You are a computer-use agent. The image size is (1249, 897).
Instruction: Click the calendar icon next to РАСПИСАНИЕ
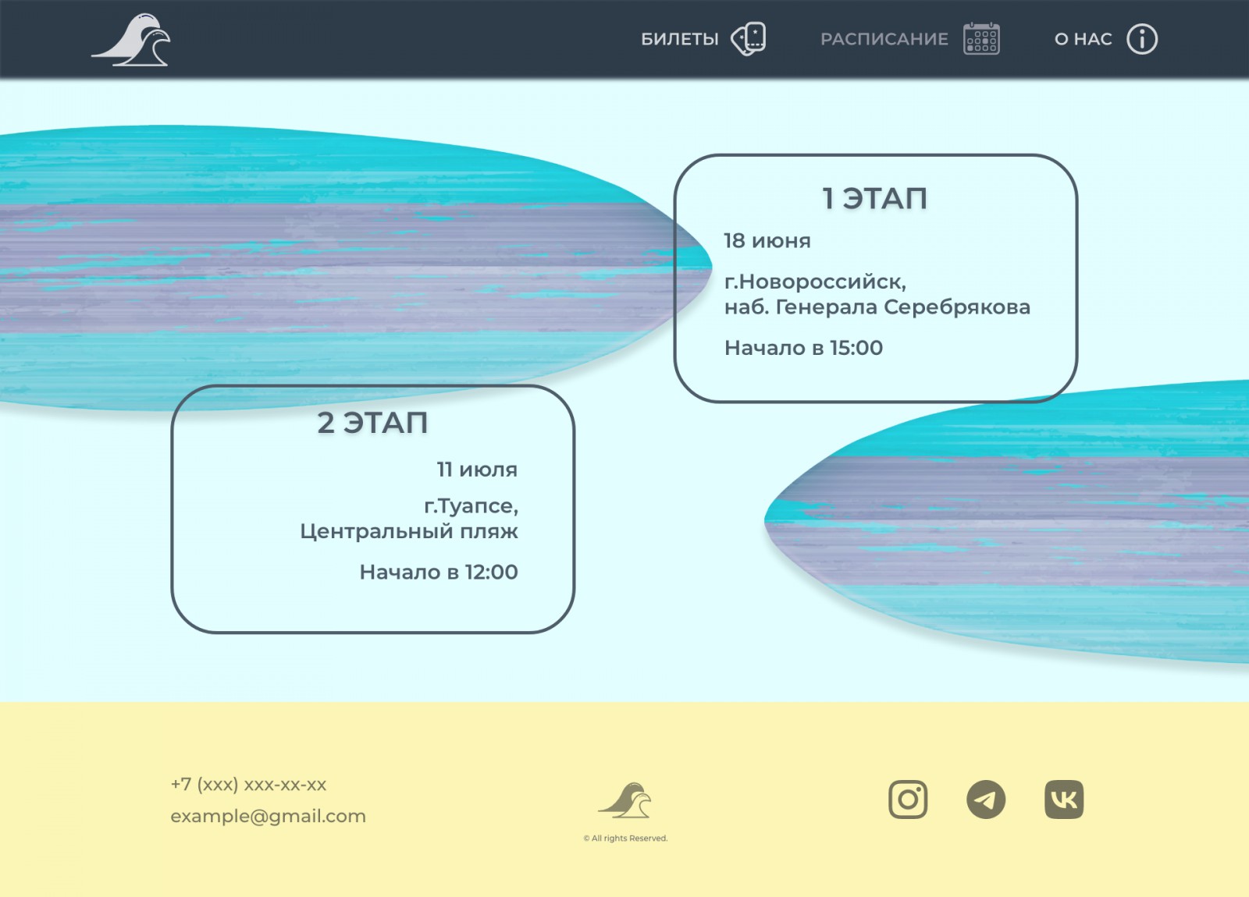[x=981, y=38]
